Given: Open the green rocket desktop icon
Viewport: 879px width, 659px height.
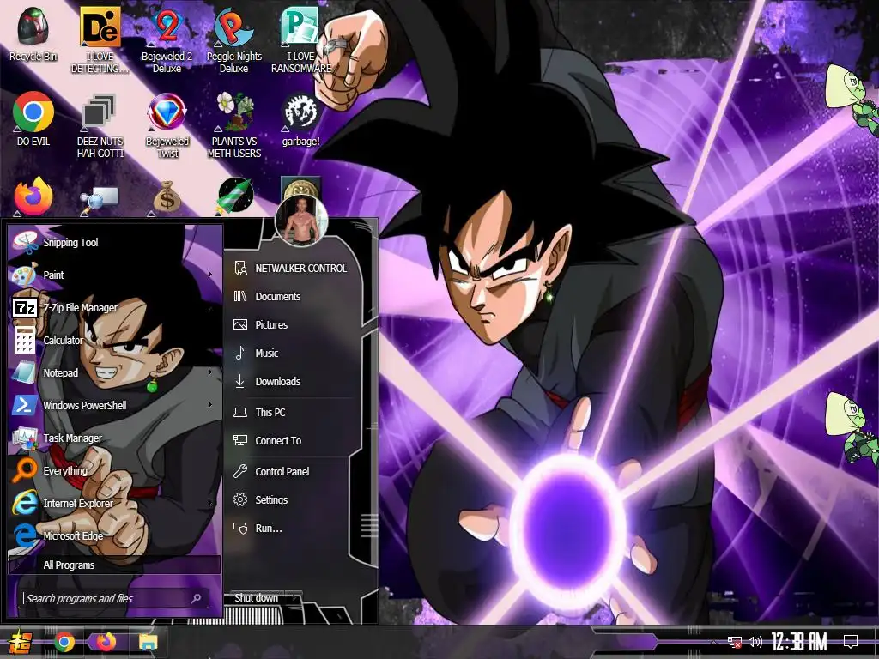Looking at the screenshot, I should (235, 196).
